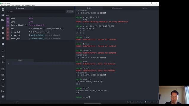Click the variable icon beside array_two
The width and height of the screenshot is (189, 106).
pyautogui.click(x=8, y=39)
